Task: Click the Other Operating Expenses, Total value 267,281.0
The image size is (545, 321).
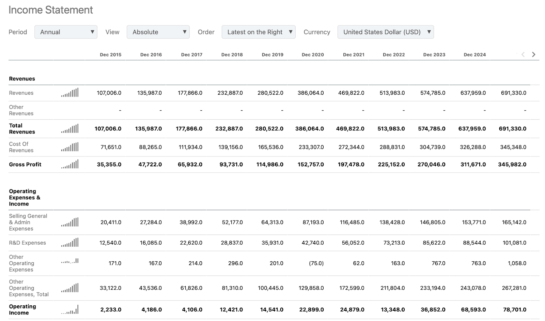Action: (x=514, y=288)
